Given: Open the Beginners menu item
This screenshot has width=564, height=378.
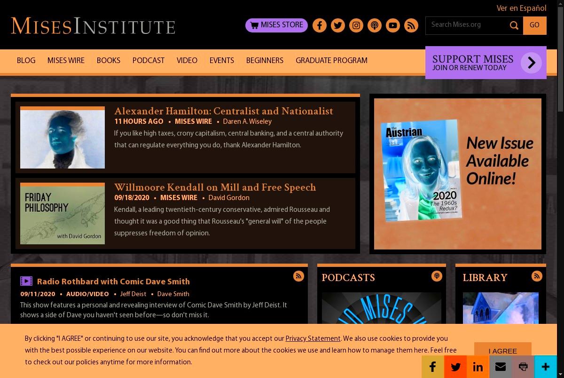Looking at the screenshot, I should click(265, 61).
